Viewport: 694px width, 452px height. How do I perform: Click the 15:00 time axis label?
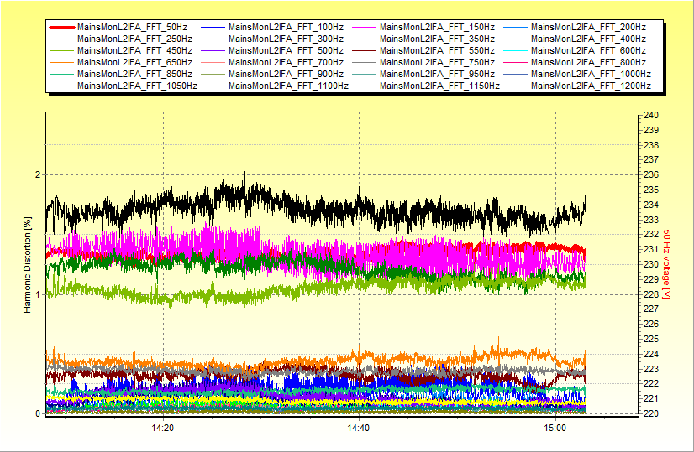[x=555, y=428]
